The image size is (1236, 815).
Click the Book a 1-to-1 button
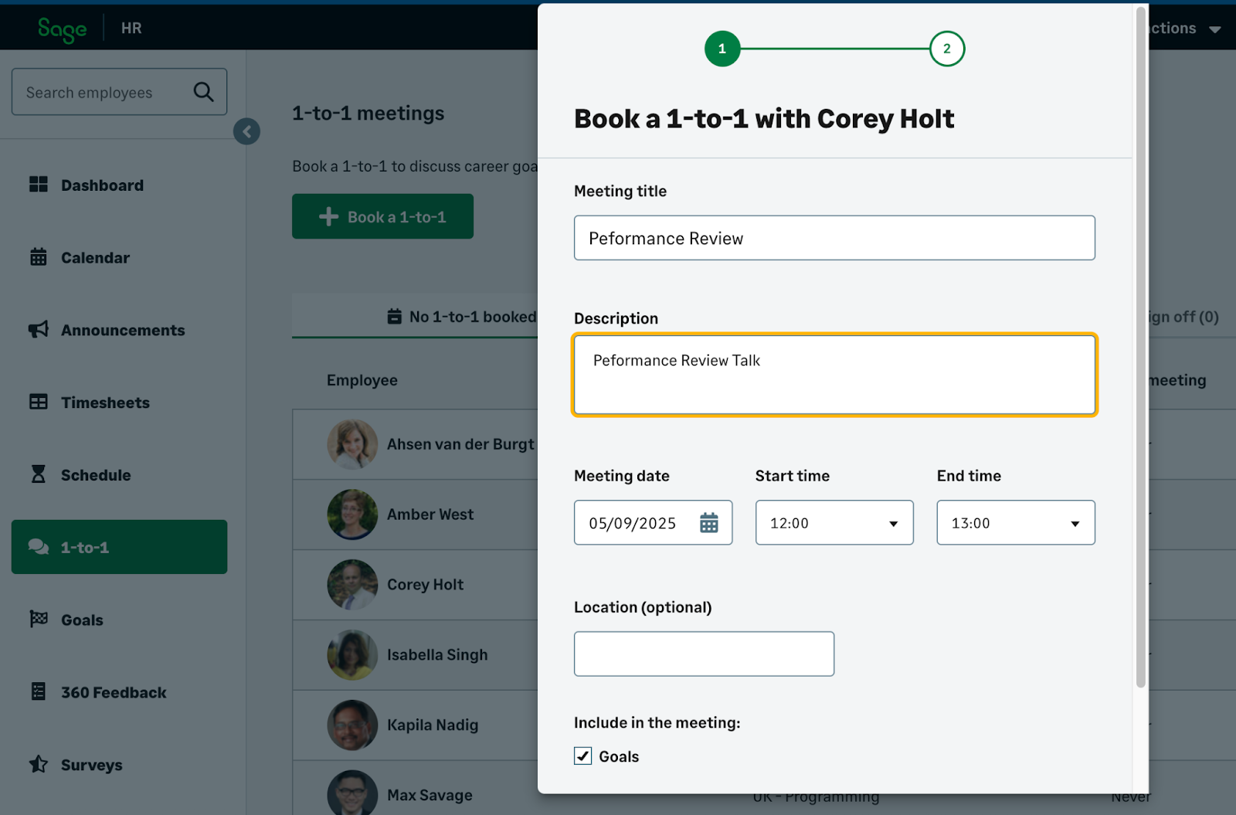pyautogui.click(x=382, y=216)
